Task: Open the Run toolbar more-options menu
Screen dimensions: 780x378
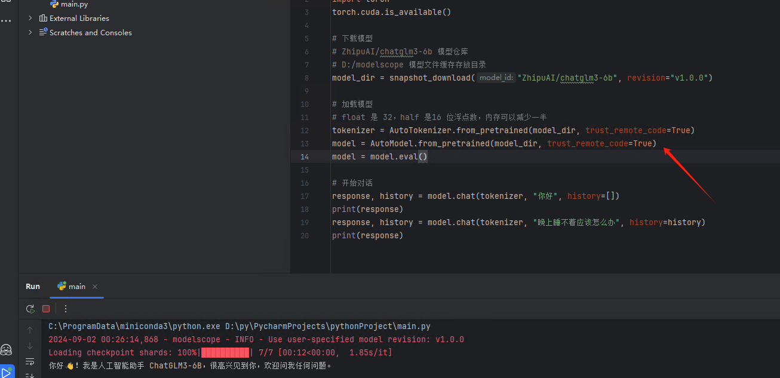Action: click(x=66, y=309)
